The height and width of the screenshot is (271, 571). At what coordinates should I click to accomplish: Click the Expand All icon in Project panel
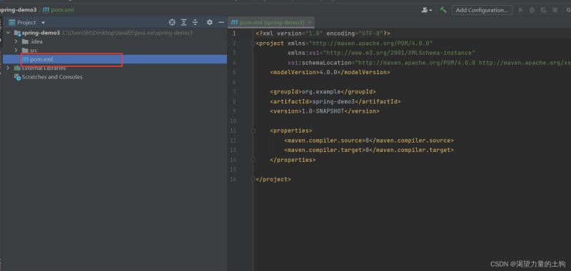[184, 22]
